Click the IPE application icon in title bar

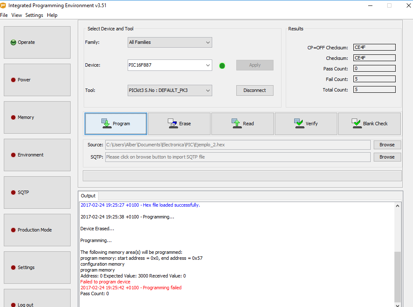pyautogui.click(x=3, y=5)
